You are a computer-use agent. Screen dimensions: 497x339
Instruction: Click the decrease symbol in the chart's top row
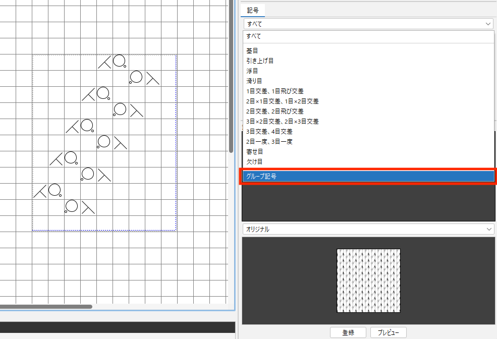point(104,62)
